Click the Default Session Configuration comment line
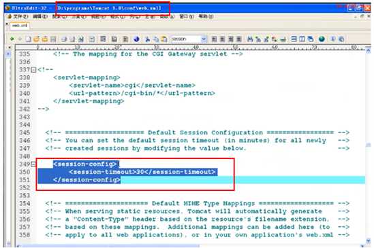Viewport: 374px width, 248px height. [198, 132]
